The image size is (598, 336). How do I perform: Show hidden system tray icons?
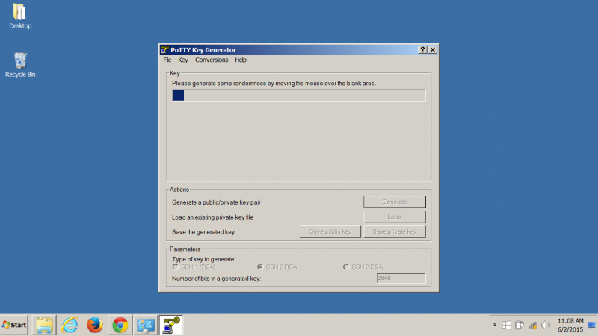495,325
